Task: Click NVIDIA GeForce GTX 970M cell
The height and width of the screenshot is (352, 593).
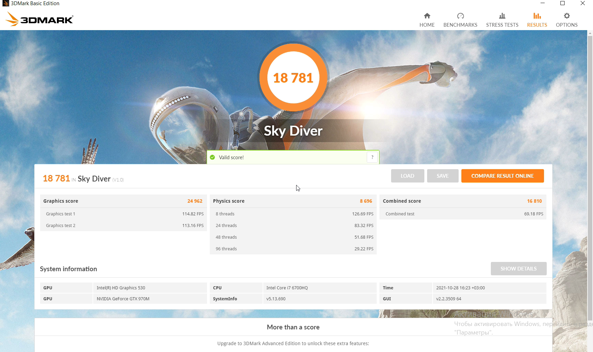Action: [x=150, y=299]
